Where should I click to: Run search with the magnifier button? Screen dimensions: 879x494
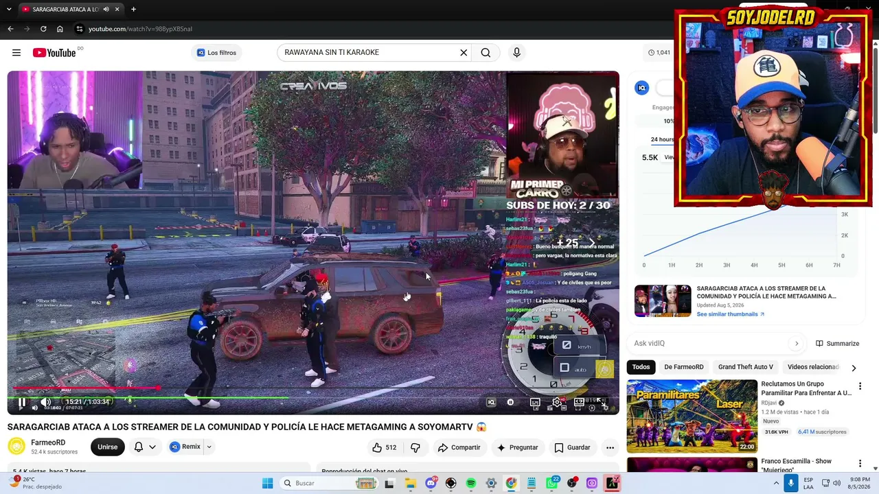click(486, 53)
